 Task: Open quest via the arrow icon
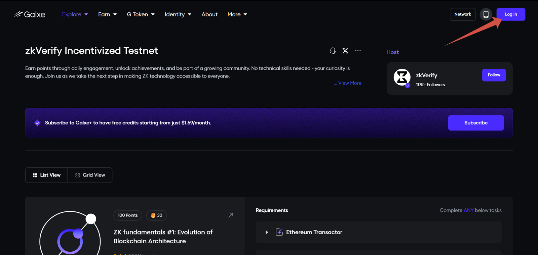(x=231, y=215)
